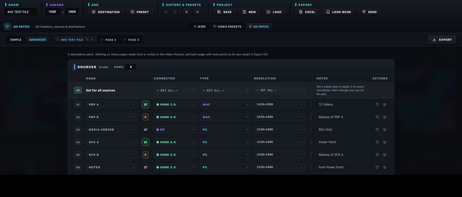The width and height of the screenshot is (462, 197).
Task: Delete the GFX A source row
Action: 384,142
